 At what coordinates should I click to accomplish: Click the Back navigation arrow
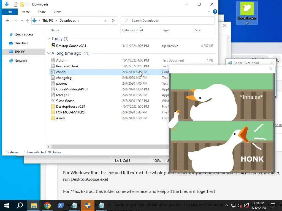7,21
